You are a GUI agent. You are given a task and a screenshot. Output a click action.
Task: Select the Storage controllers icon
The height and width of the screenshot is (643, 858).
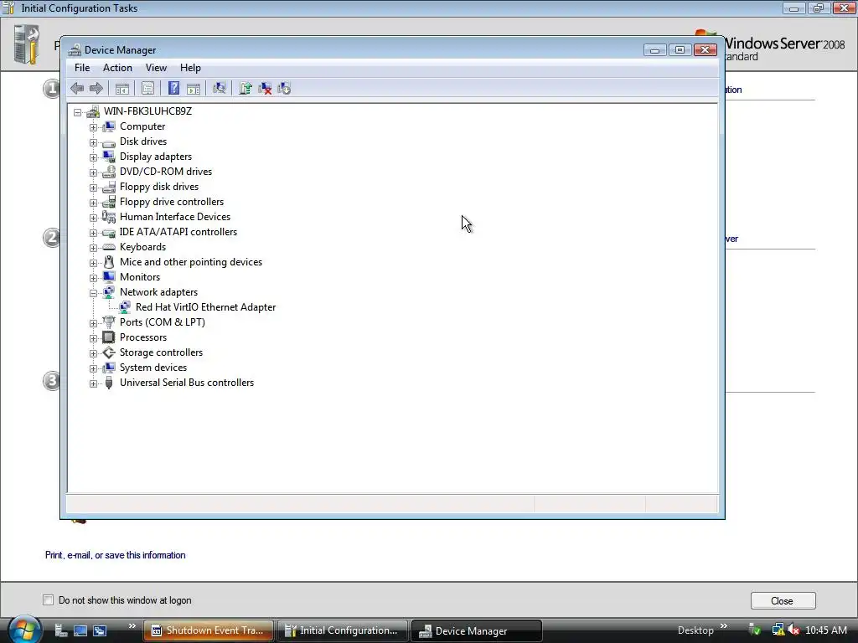(x=109, y=352)
